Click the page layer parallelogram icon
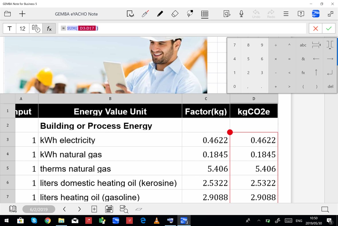 click(x=139, y=209)
